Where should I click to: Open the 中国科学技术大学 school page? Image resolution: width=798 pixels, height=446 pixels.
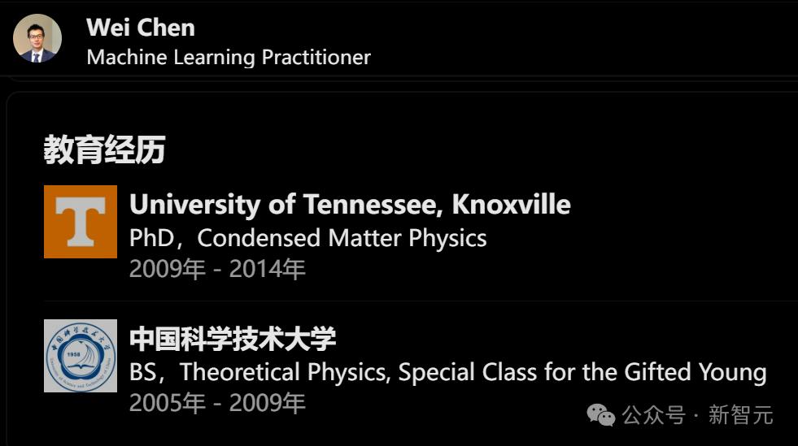[x=233, y=338]
